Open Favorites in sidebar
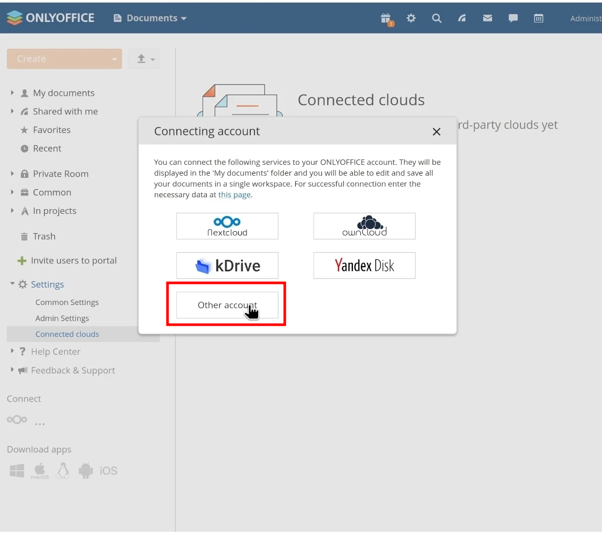This screenshot has height=537, width=602. tap(52, 130)
